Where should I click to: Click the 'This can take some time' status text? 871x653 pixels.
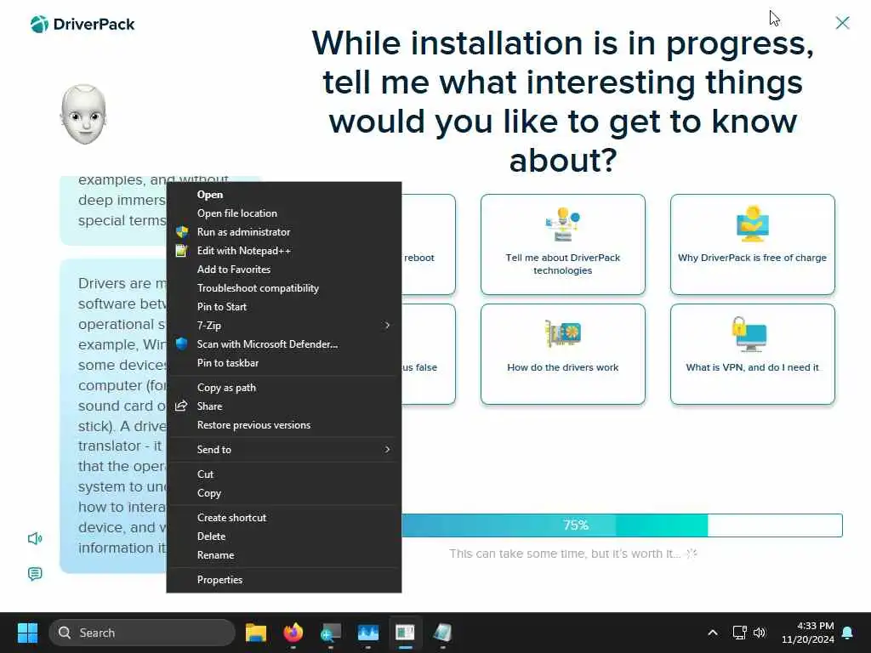pyautogui.click(x=565, y=554)
